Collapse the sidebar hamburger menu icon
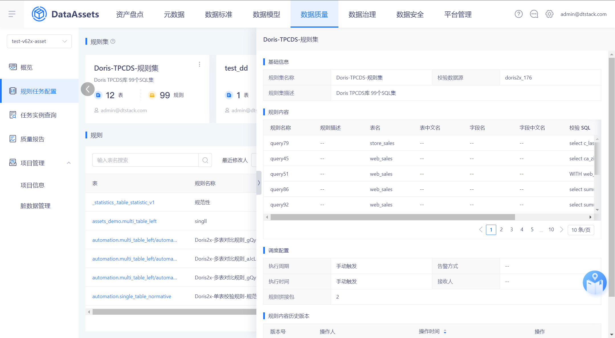615x338 pixels. tap(12, 14)
